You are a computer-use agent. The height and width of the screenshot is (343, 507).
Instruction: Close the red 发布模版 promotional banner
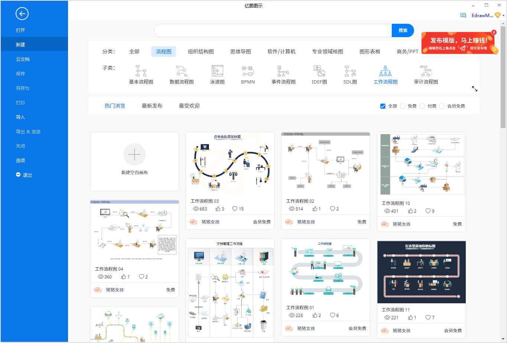tap(494, 32)
